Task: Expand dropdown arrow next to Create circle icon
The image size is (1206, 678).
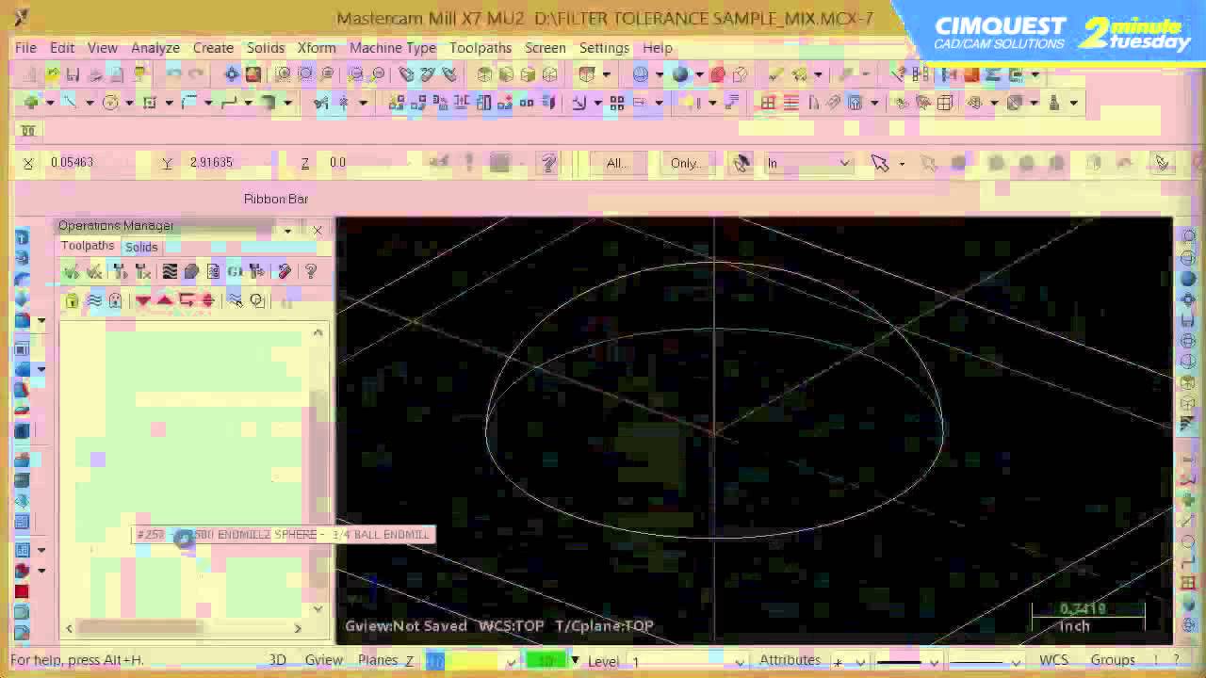Action: (130, 103)
